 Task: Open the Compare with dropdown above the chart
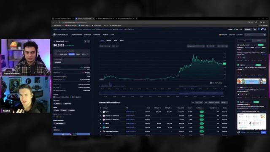pos(196,46)
